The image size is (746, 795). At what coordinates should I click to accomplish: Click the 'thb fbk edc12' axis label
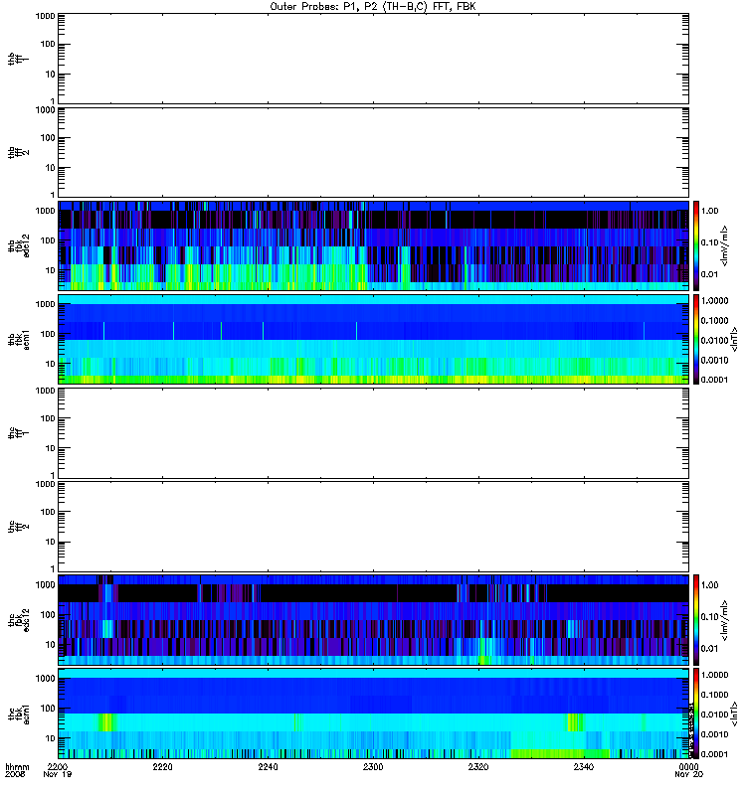(19, 245)
